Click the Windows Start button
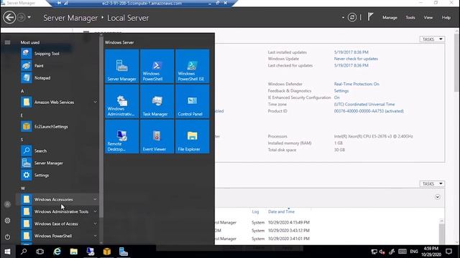Viewport: 460px width, 258px height. click(7, 252)
